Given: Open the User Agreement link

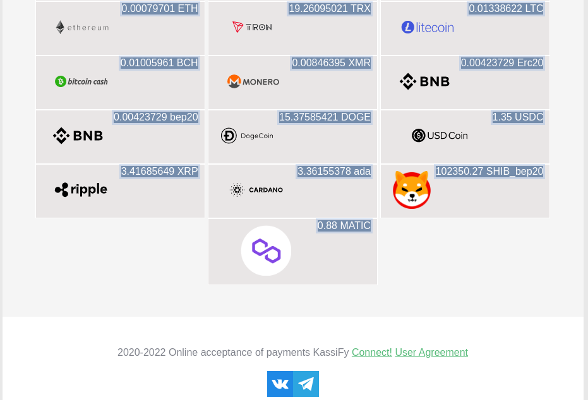Looking at the screenshot, I should click(x=431, y=353).
